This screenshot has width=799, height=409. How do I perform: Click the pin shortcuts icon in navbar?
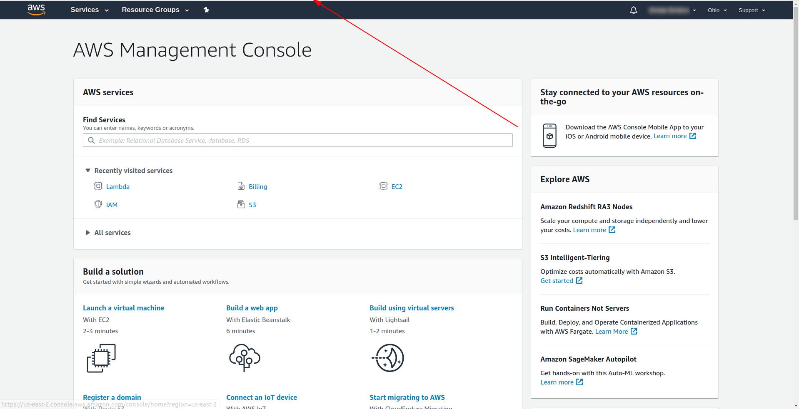tap(206, 10)
